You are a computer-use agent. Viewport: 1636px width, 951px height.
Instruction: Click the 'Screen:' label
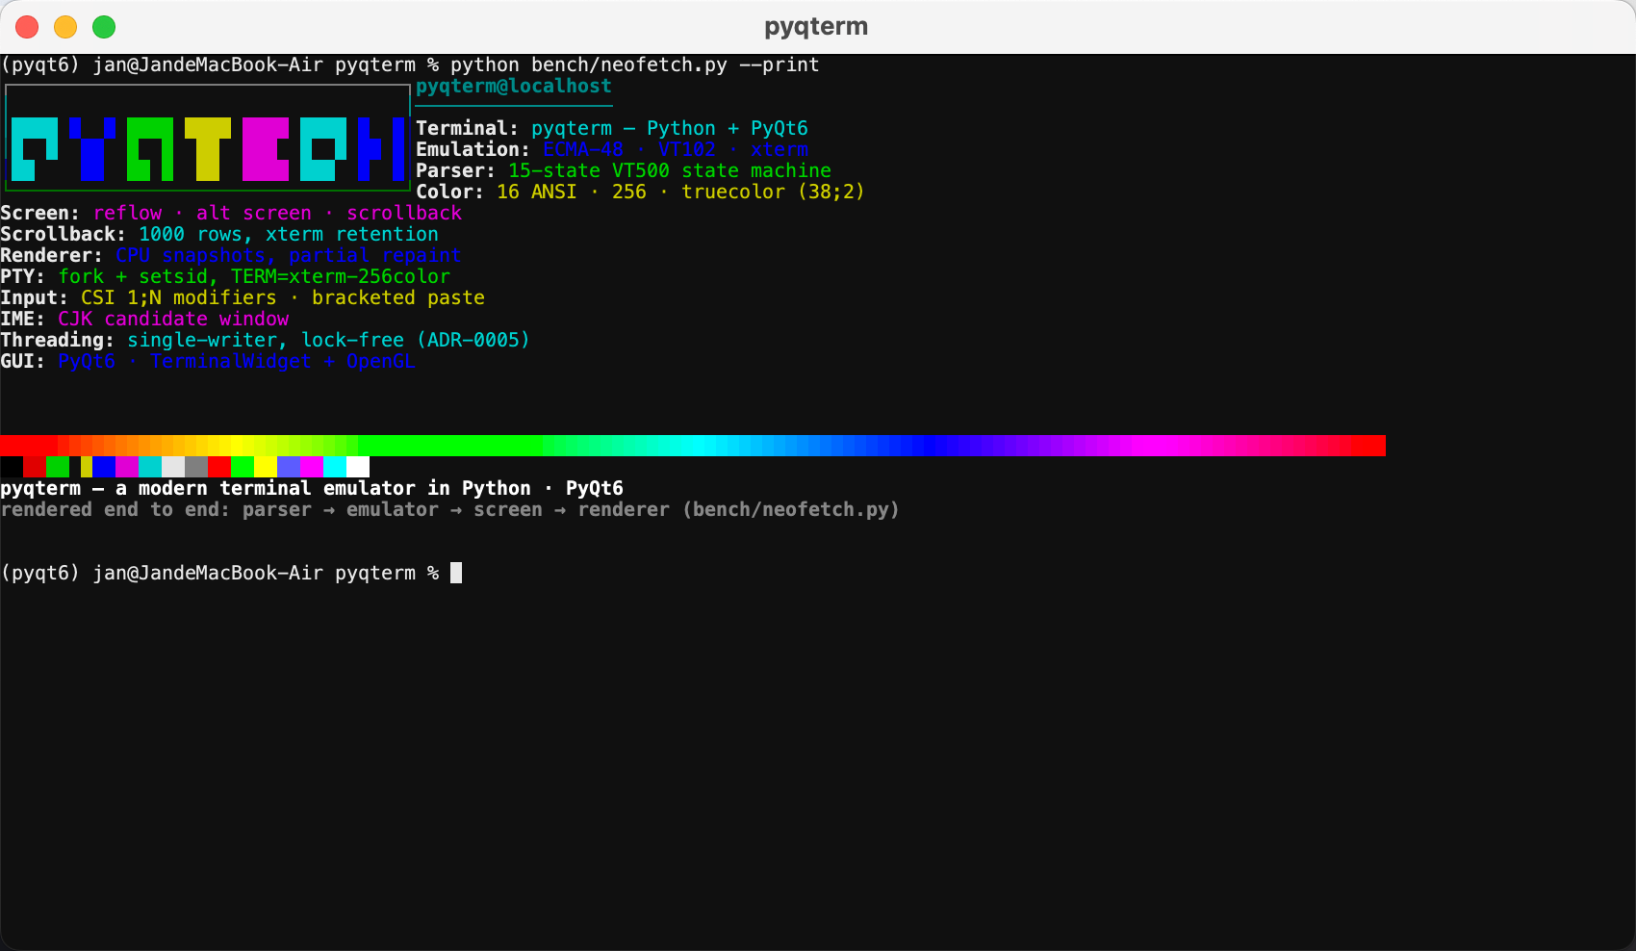(x=39, y=213)
